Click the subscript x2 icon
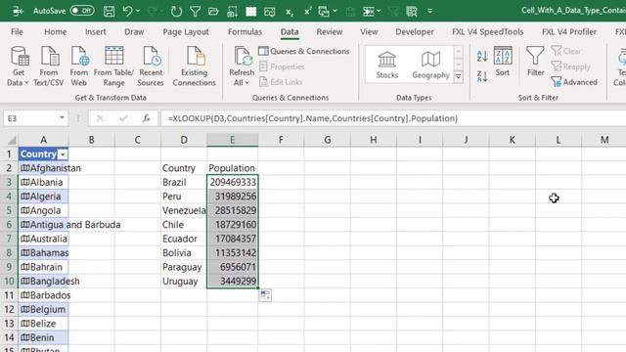This screenshot has height=352, width=626. (x=290, y=12)
